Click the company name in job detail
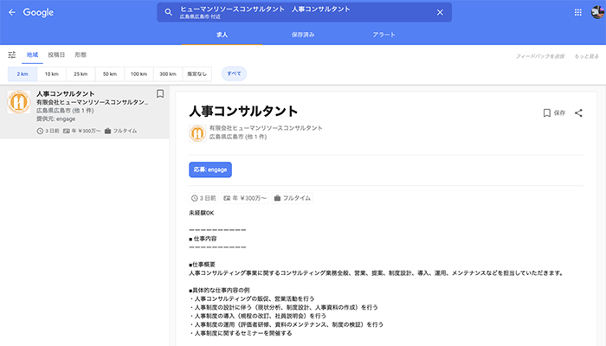 (266, 128)
